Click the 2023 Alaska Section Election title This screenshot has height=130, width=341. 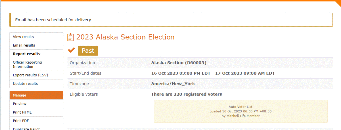tap(125, 37)
